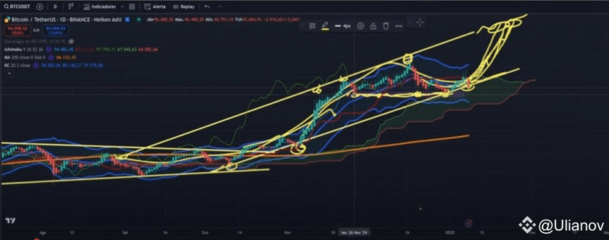Image resolution: width=609 pixels, height=240 pixels.
Task: Click the purple dot next to KC
Action: coord(36,66)
